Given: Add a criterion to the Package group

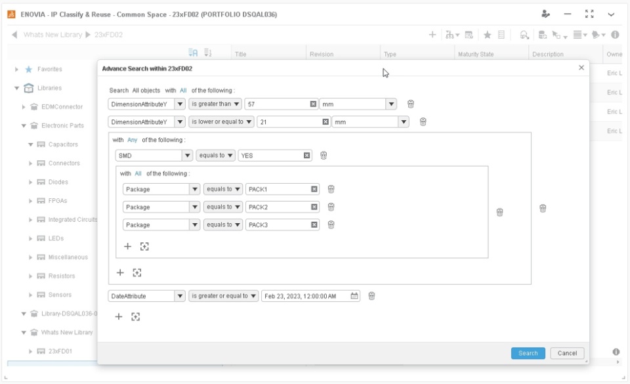Looking at the screenshot, I should point(127,246).
